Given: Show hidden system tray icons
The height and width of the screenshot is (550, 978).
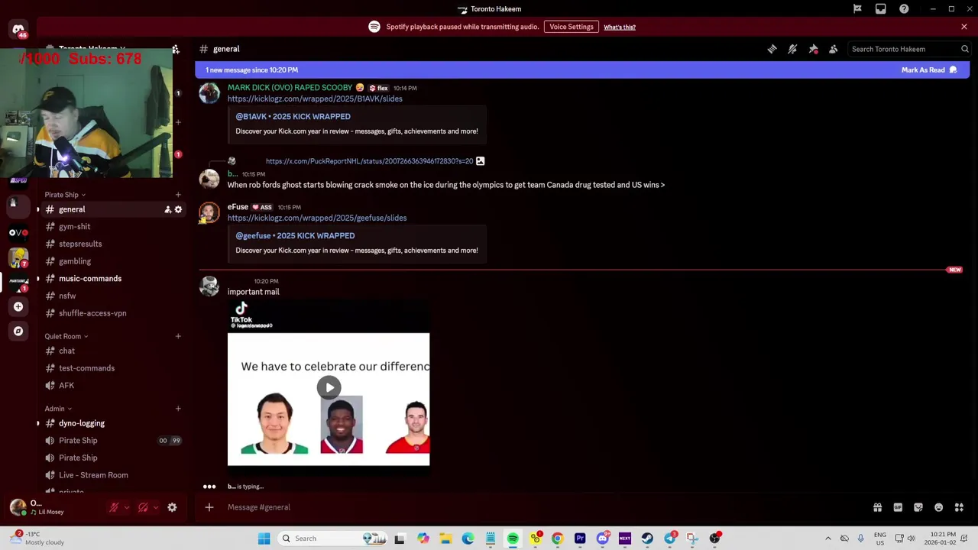Looking at the screenshot, I should (x=827, y=539).
